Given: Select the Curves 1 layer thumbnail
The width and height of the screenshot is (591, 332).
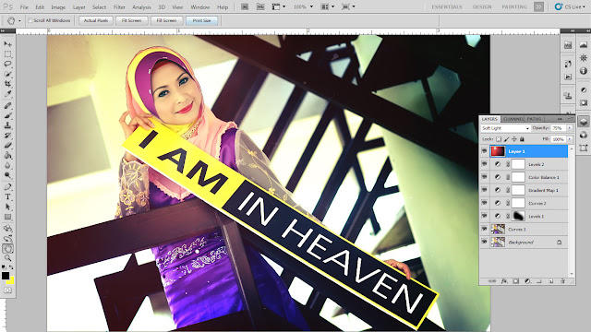Looking at the screenshot, I should [x=498, y=230].
